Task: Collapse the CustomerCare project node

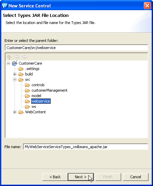Action: [x=8, y=63]
